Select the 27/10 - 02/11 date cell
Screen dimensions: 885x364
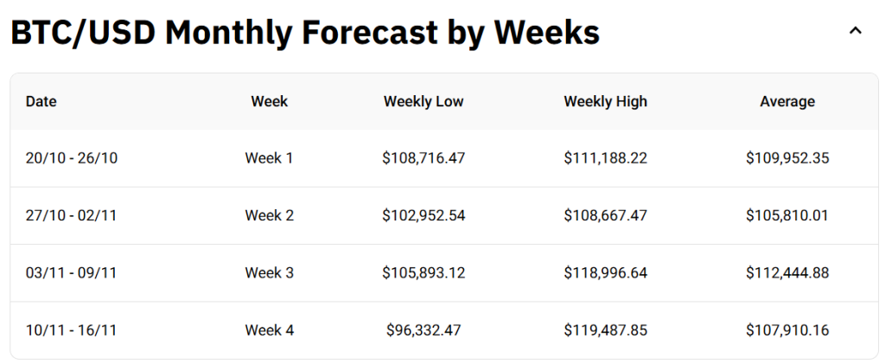[71, 215]
